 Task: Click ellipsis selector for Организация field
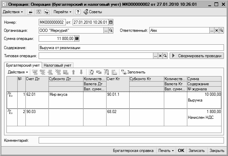(x=106, y=30)
